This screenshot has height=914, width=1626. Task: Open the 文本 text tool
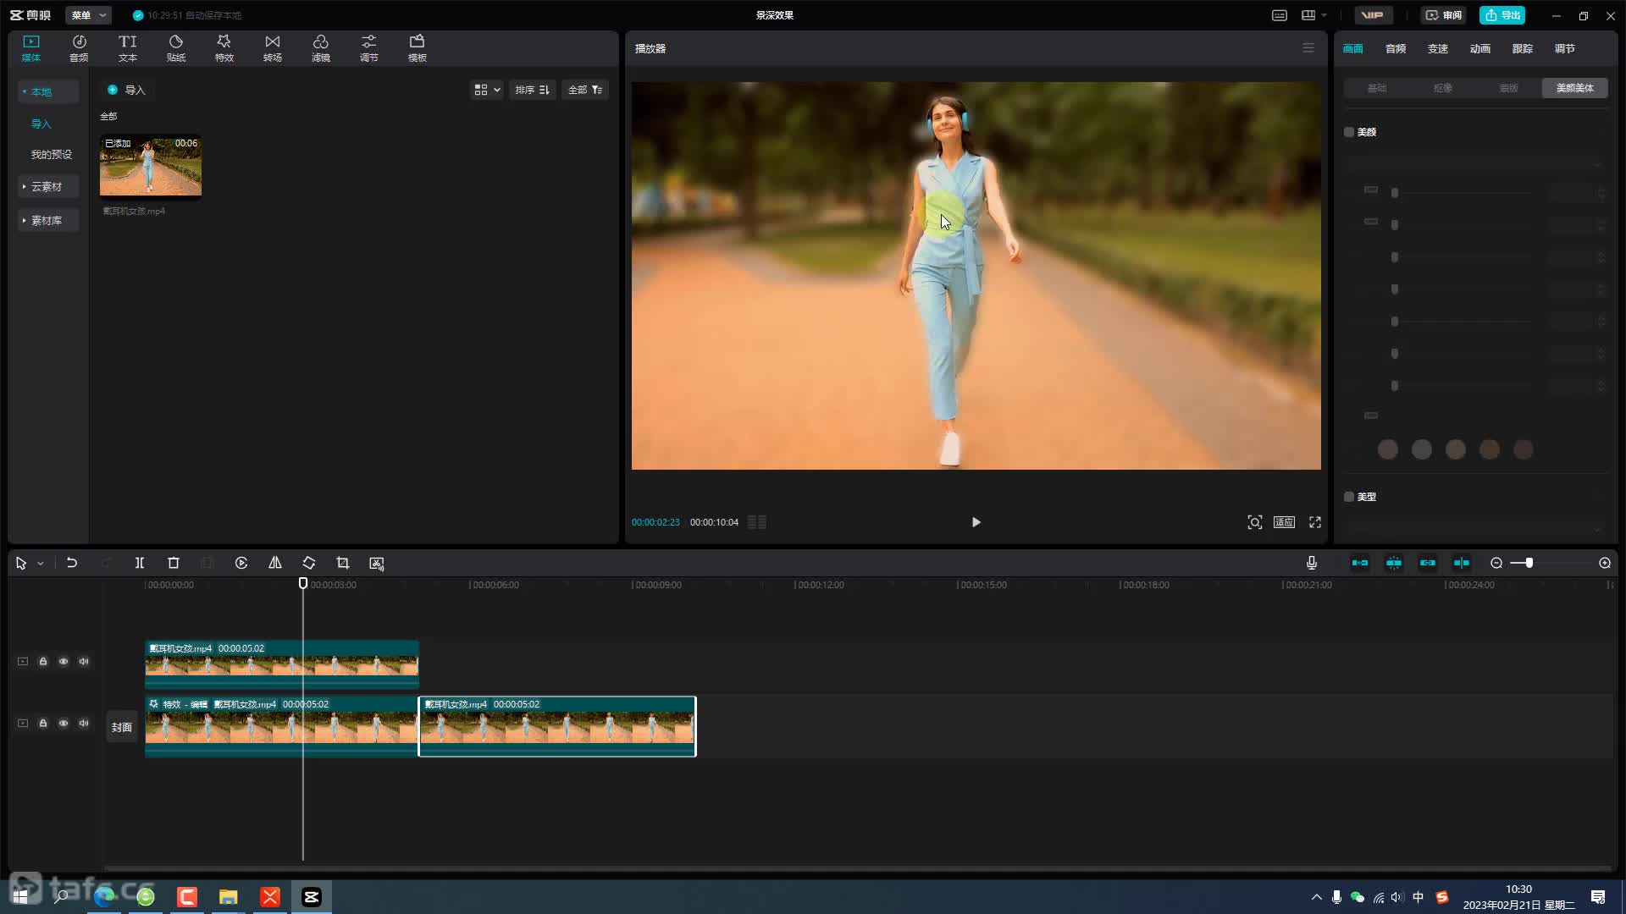128,48
